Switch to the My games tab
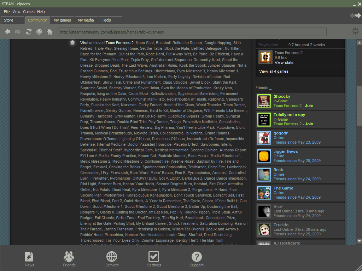 click(62, 20)
